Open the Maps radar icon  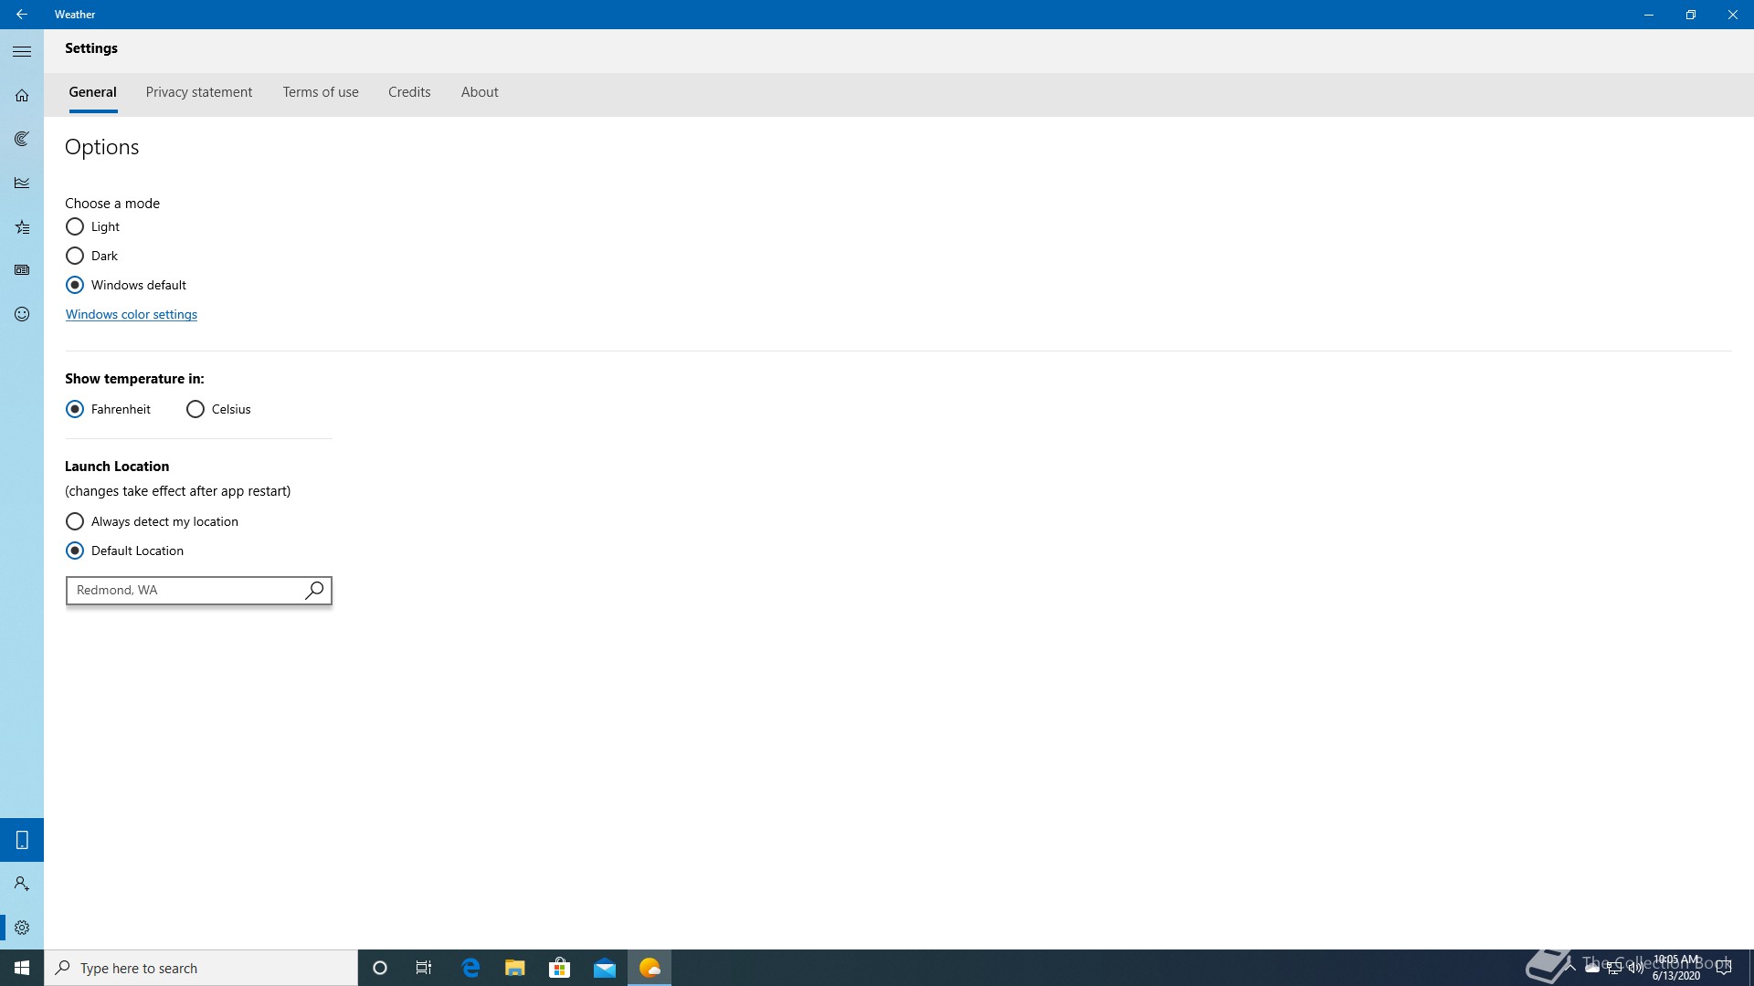[x=22, y=139]
